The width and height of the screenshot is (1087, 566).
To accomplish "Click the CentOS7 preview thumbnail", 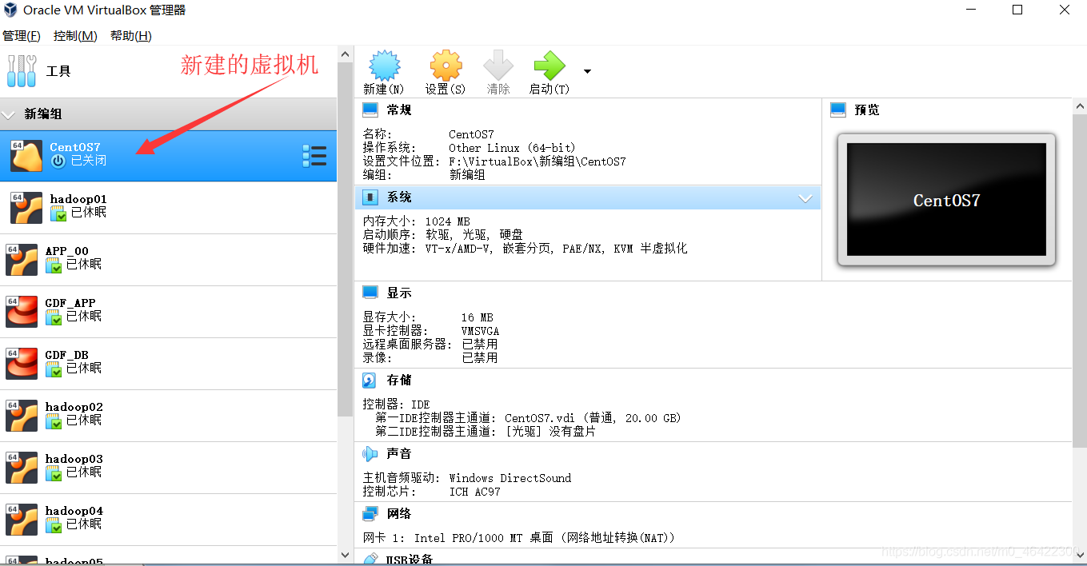I will (946, 200).
